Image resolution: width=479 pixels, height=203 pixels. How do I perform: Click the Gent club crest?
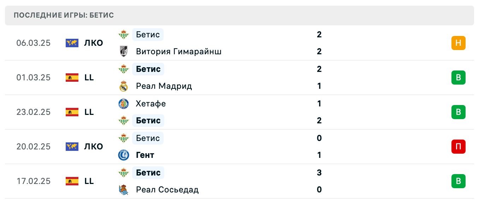coord(123,155)
